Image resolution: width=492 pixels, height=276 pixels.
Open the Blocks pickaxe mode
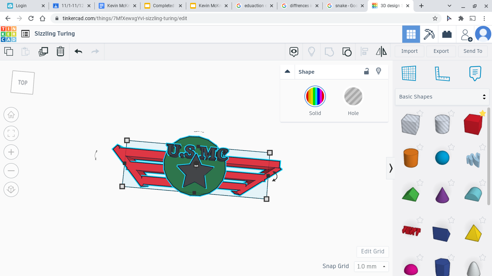tap(429, 34)
